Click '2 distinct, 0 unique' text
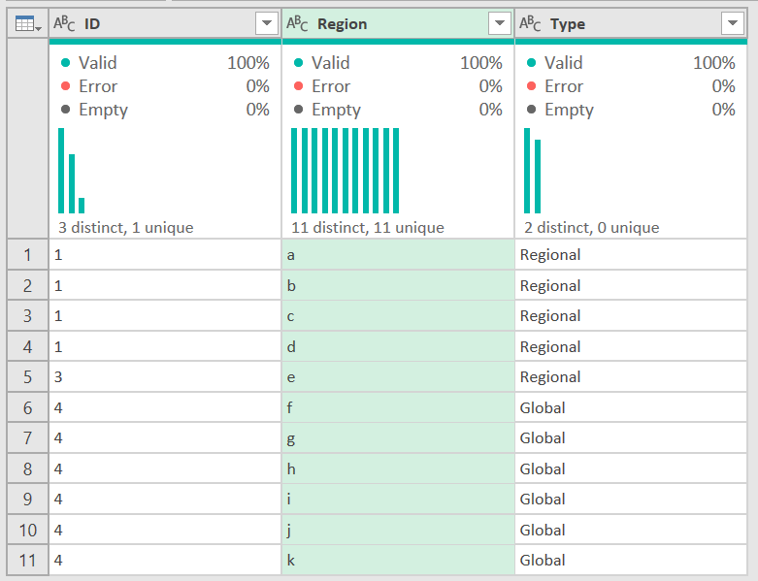Screen dimensions: 758x581 pos(592,228)
